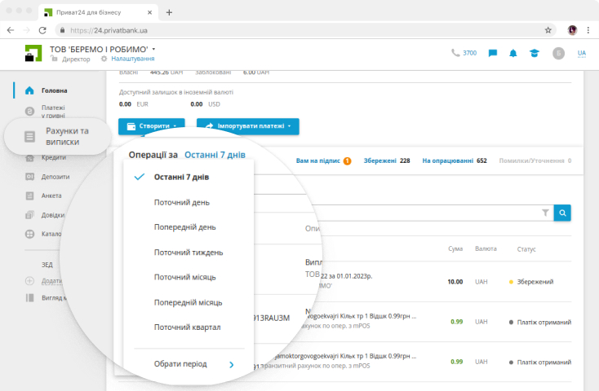Image resolution: width=599 pixels, height=391 pixels.
Task: Open Головна in the sidebar
Action: (x=54, y=90)
